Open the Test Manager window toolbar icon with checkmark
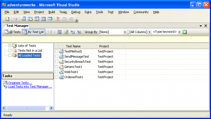Viewport: 211px width, 119px height. pos(30,19)
